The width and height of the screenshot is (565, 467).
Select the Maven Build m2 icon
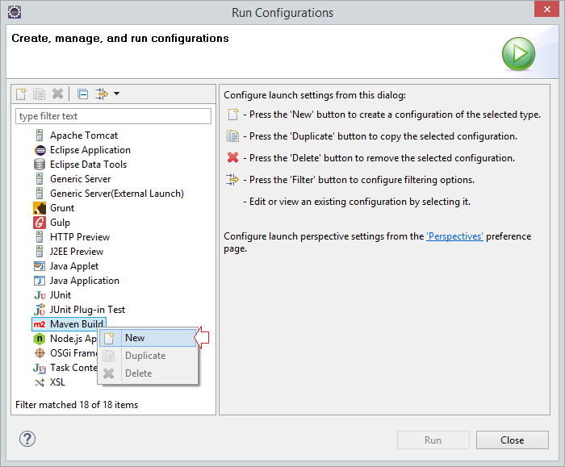tap(40, 324)
